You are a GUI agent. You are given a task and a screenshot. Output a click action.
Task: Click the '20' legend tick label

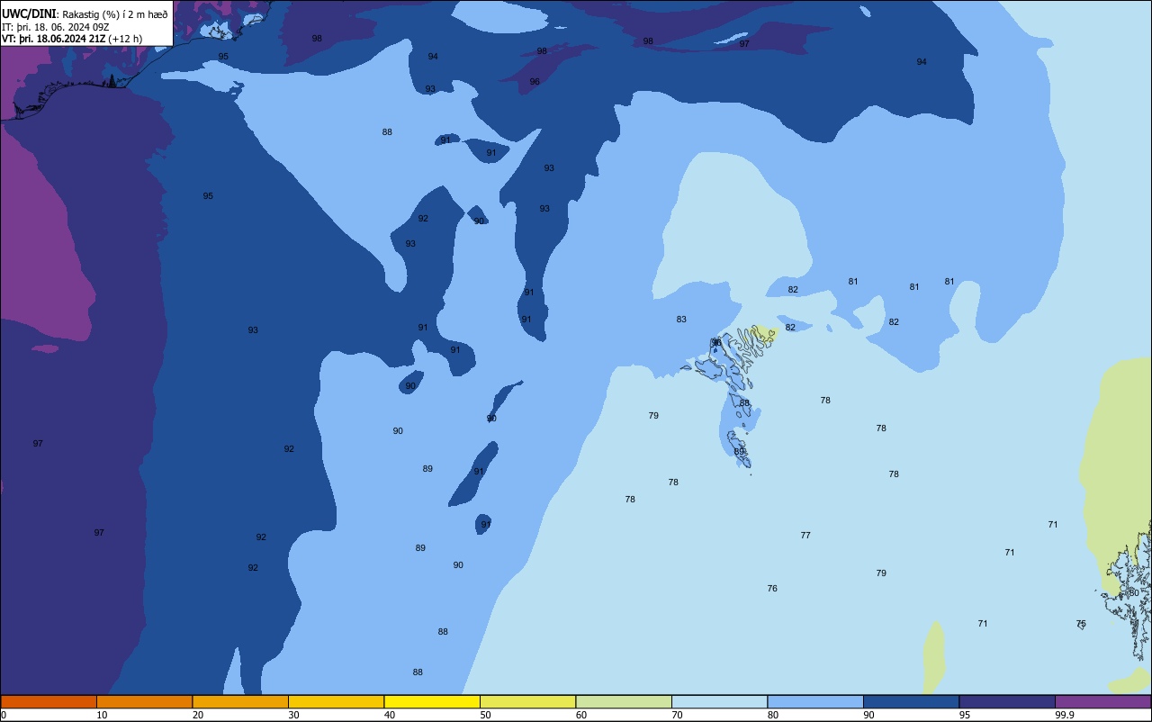point(198,715)
